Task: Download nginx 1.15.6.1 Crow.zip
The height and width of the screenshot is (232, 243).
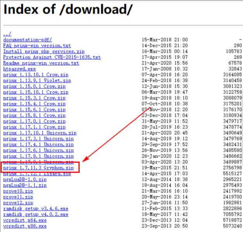Action: 34,110
